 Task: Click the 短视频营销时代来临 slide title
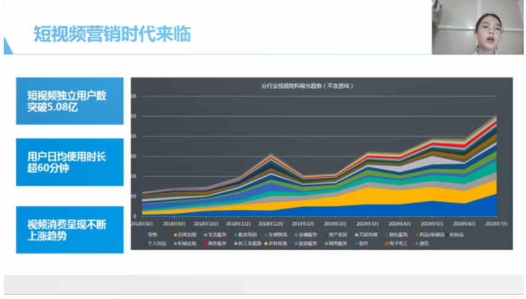click(112, 34)
